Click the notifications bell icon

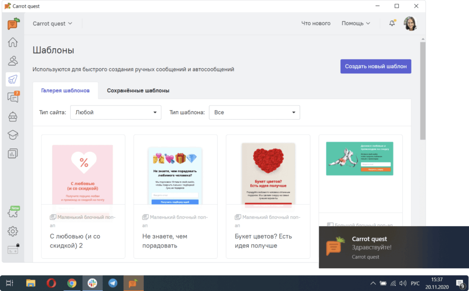392,23
